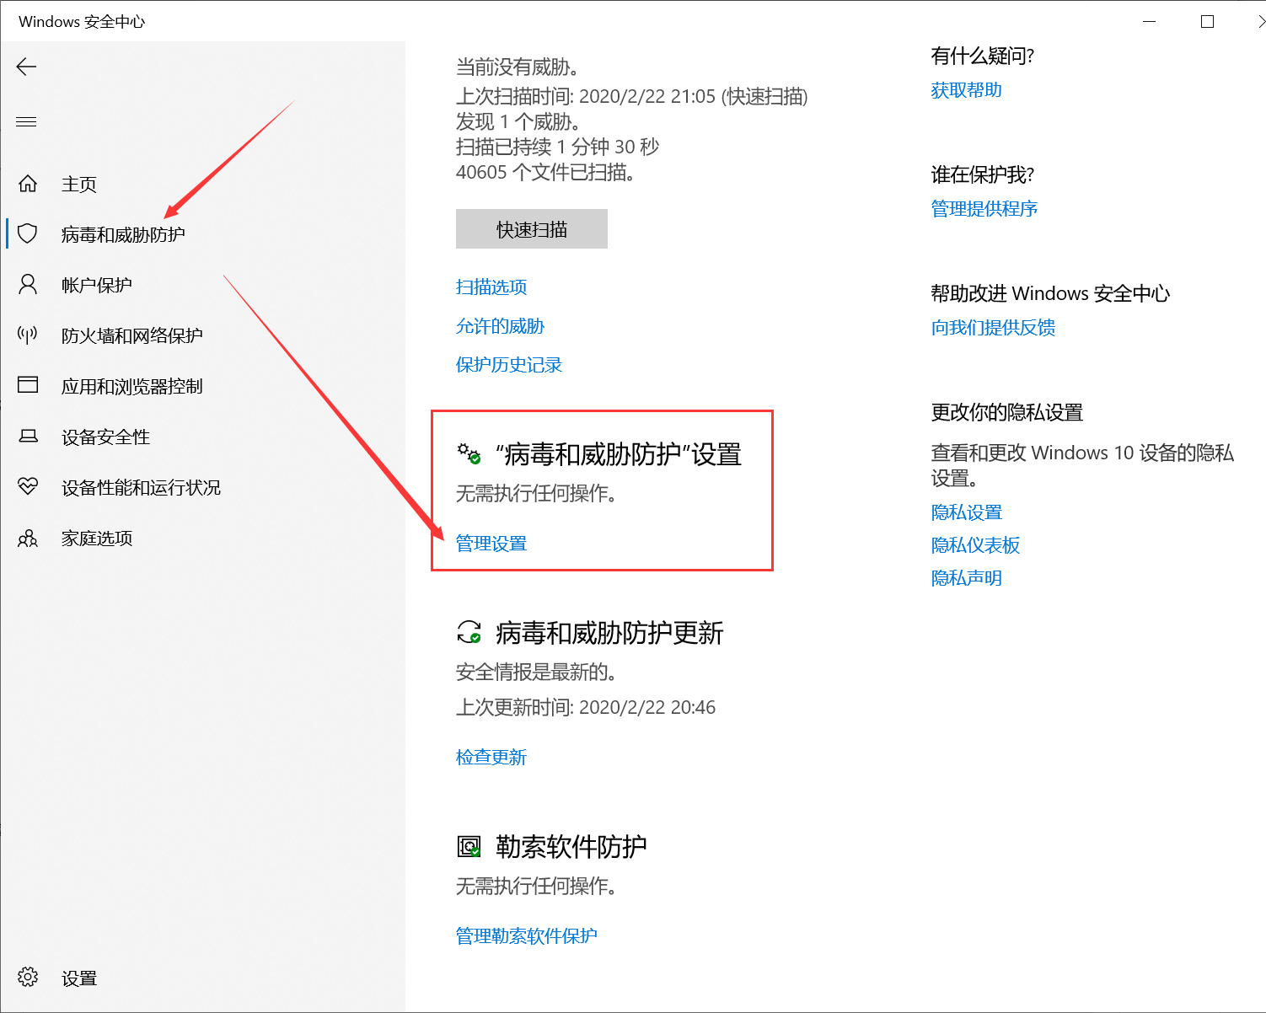Open 设备安全性 section

[x=105, y=437]
